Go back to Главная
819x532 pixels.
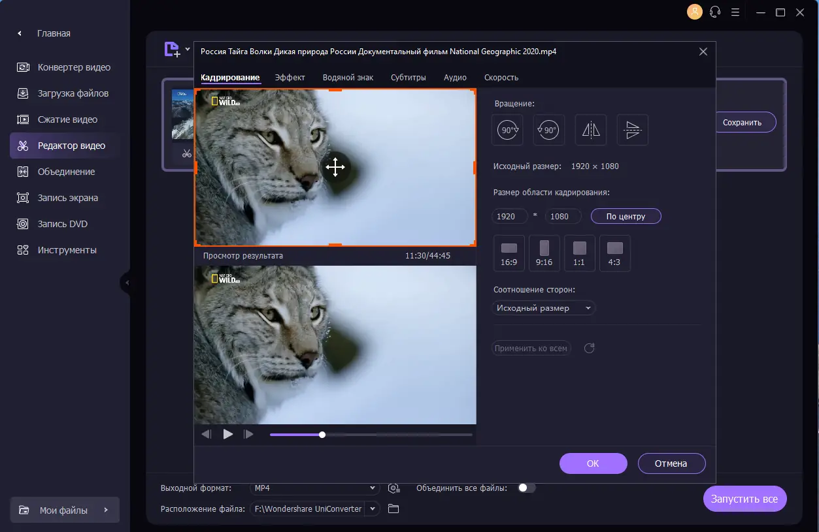44,33
